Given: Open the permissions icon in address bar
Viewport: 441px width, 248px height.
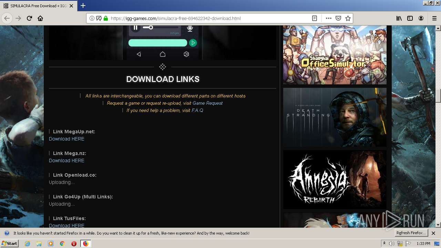Looking at the screenshot, I should tap(99, 18).
